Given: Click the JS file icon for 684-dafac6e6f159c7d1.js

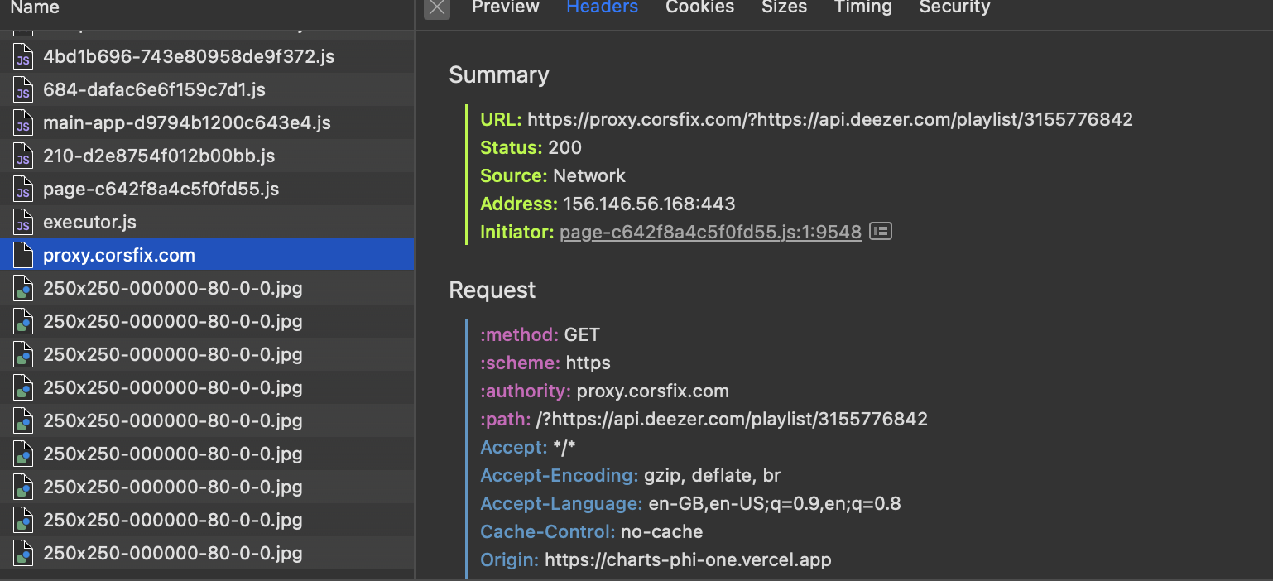Looking at the screenshot, I should pyautogui.click(x=23, y=90).
